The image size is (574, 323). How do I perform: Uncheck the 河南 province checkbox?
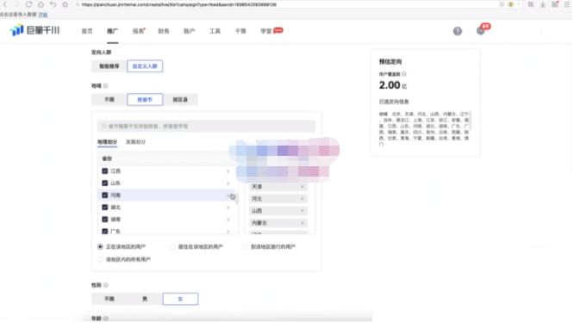tap(105, 196)
